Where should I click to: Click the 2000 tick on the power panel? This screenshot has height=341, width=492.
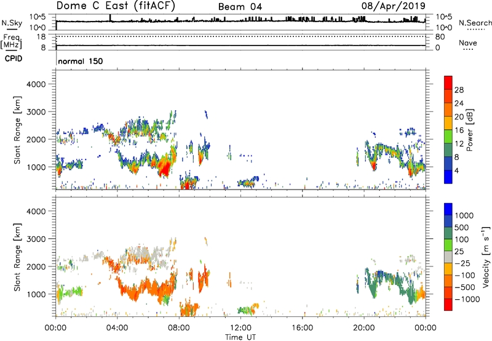[36, 139]
